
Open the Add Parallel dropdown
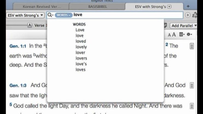(x=184, y=26)
